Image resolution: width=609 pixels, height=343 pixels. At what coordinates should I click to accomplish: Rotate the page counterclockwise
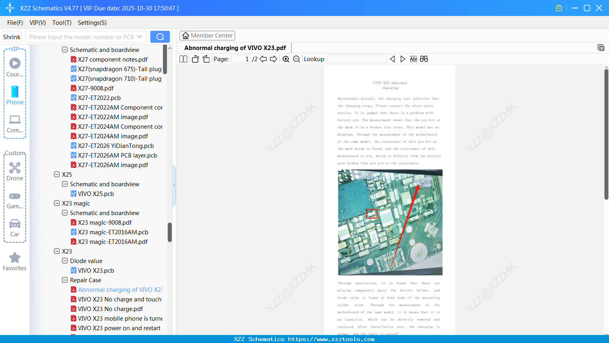click(195, 59)
